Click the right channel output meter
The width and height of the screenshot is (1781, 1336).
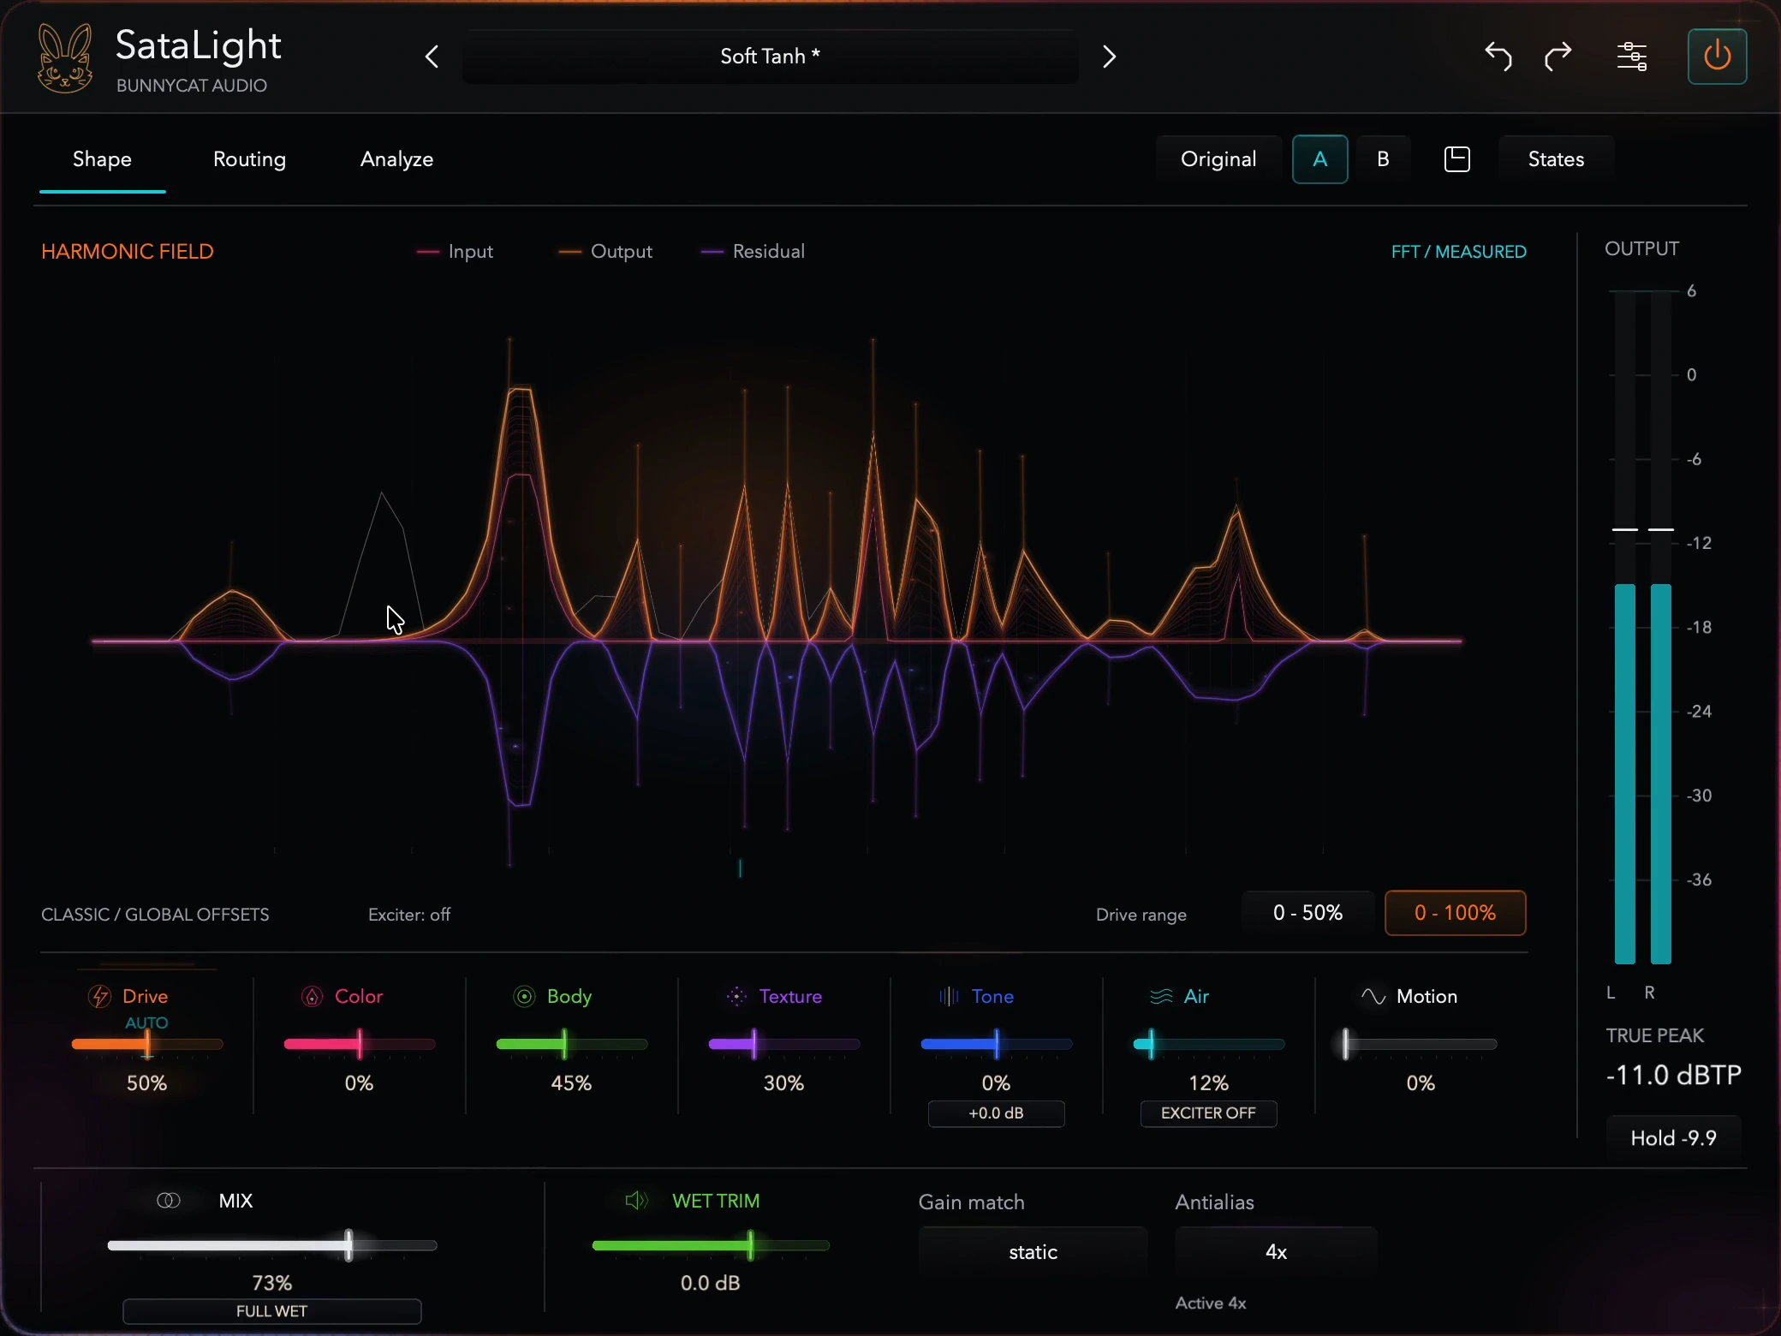1660,627
